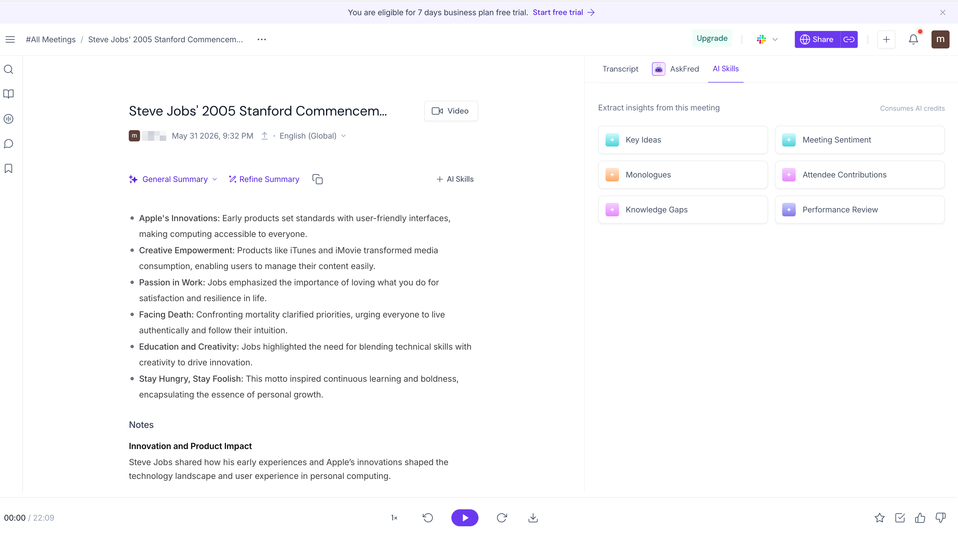Image resolution: width=958 pixels, height=533 pixels.
Task: Click the AskFred robot icon
Action: pos(658,69)
